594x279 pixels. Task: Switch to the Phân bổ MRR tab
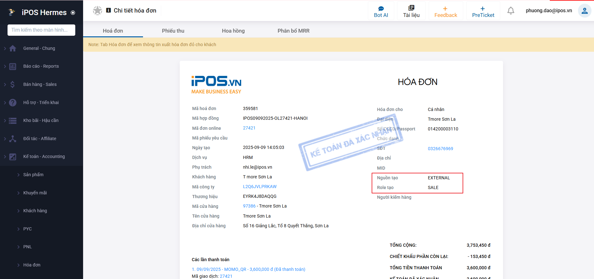[x=294, y=31]
